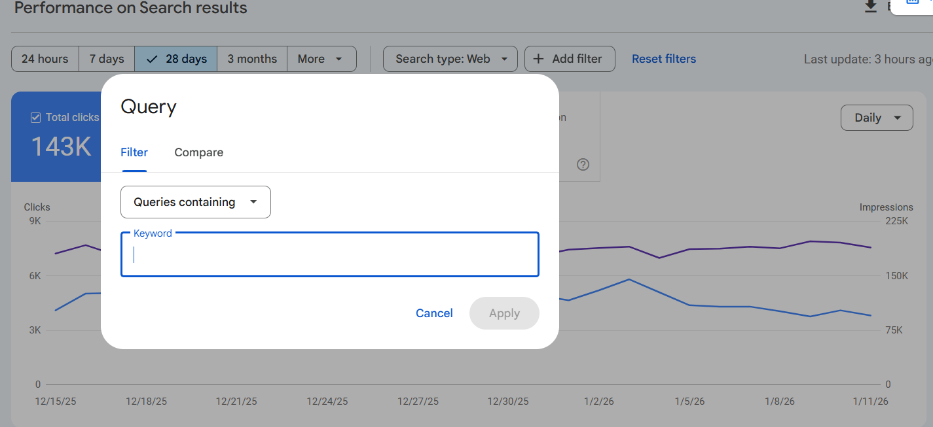Screen dimensions: 933x427
Task: Expand the More date range dropdown
Action: [x=321, y=59]
